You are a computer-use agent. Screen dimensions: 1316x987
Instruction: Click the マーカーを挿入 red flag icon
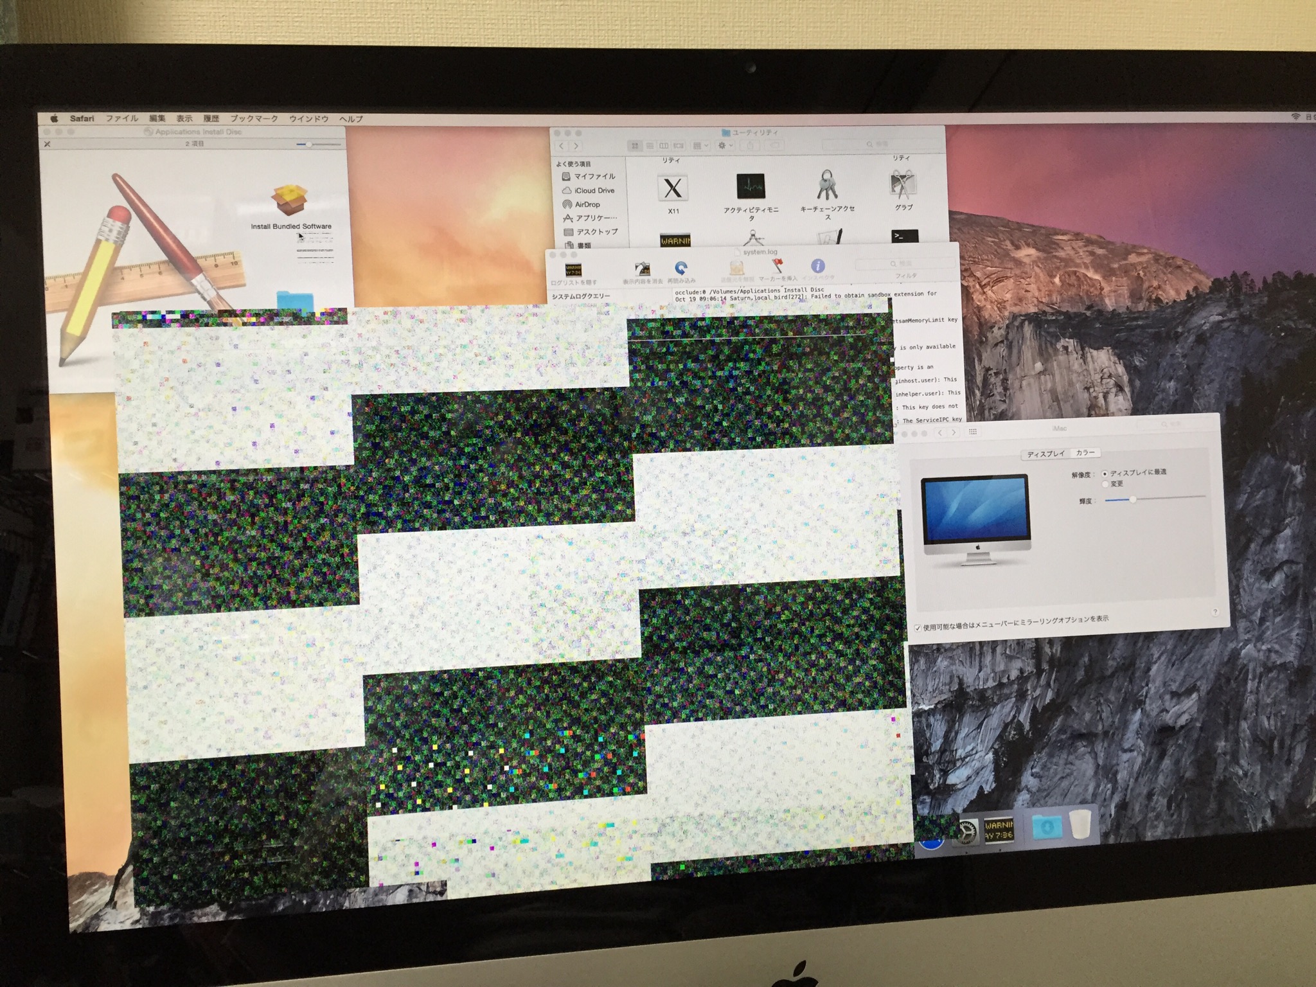[x=778, y=266]
